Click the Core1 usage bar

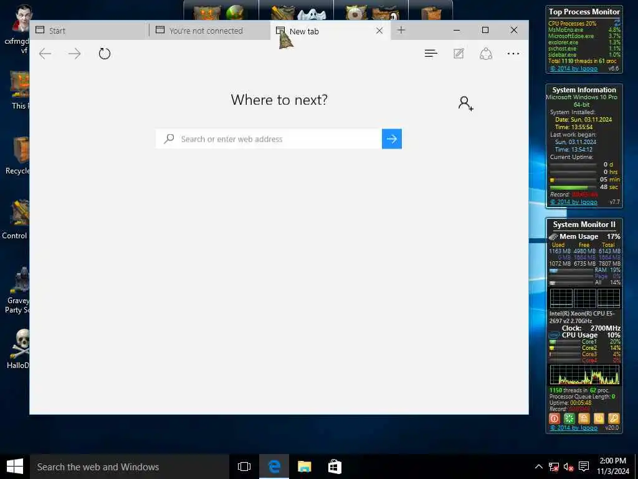564,342
